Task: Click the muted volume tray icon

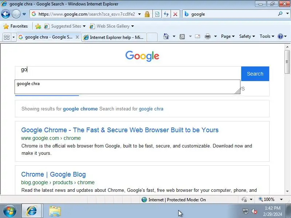Action: click(x=254, y=211)
